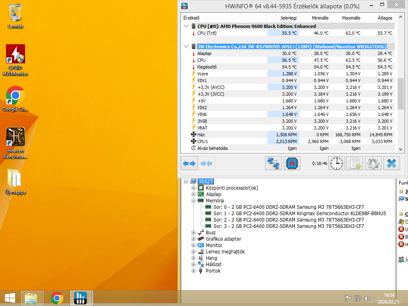
Task: Select Sor: 2 Samsung memory module row
Action: click(288, 220)
